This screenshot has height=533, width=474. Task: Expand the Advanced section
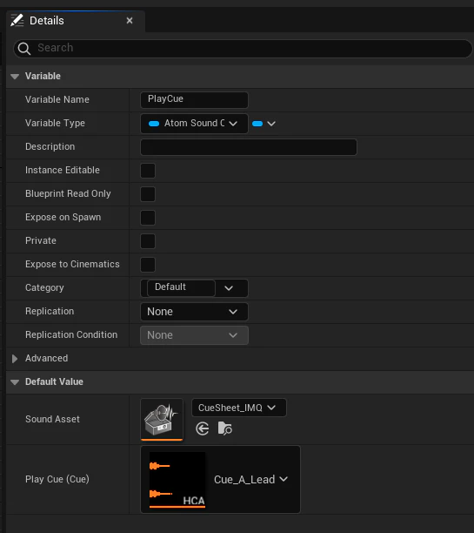15,359
